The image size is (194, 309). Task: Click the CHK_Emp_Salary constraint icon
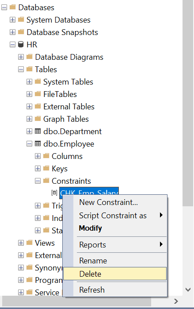pos(54,193)
